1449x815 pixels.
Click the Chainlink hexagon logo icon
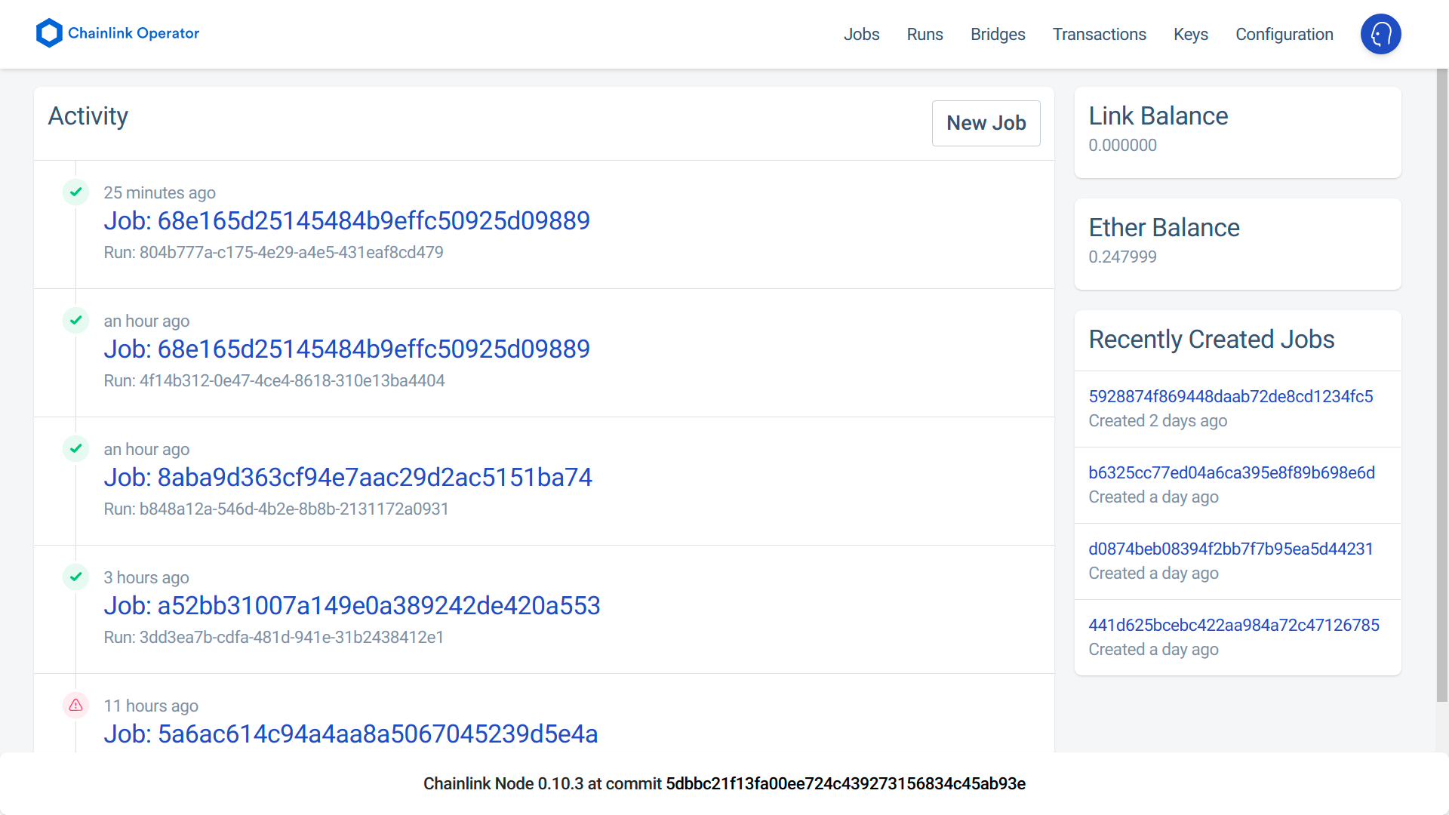coord(49,33)
